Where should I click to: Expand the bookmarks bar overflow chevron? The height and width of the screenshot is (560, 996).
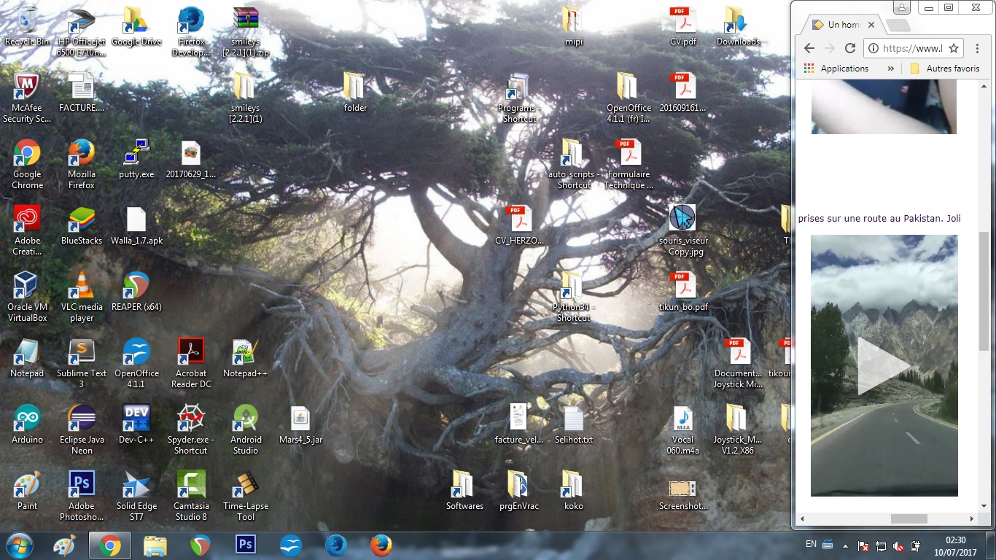(890, 69)
